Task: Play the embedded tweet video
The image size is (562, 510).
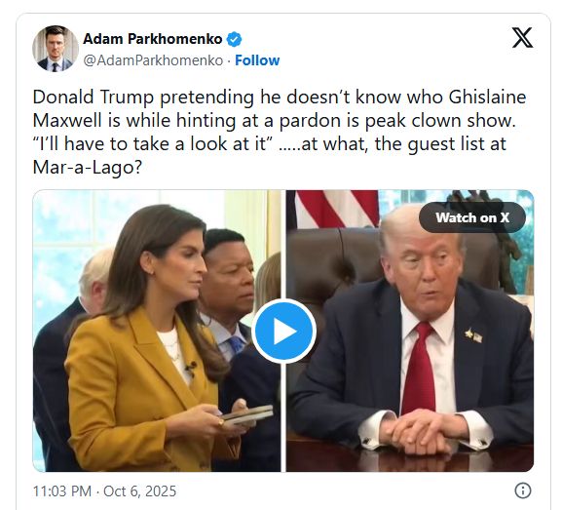Action: point(283,331)
